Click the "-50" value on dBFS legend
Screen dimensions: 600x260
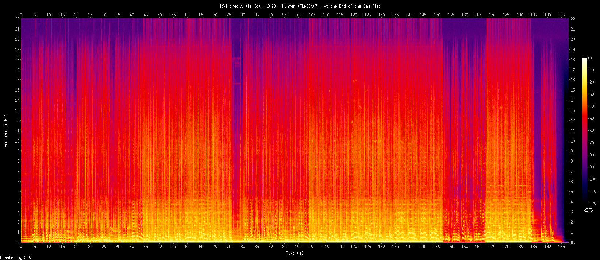click(591, 119)
